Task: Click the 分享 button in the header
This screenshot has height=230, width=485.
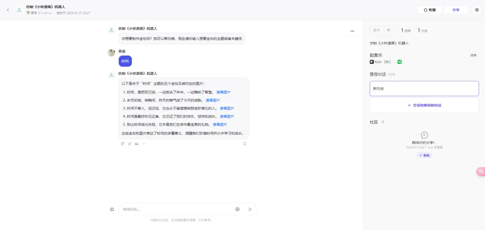Action: coord(456,10)
